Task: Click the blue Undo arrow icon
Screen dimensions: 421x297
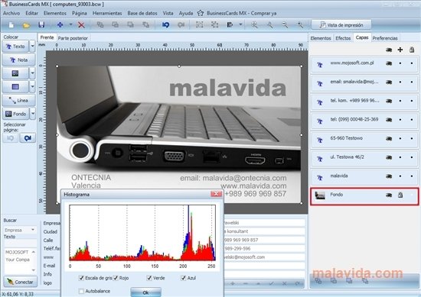Action: click(165, 25)
